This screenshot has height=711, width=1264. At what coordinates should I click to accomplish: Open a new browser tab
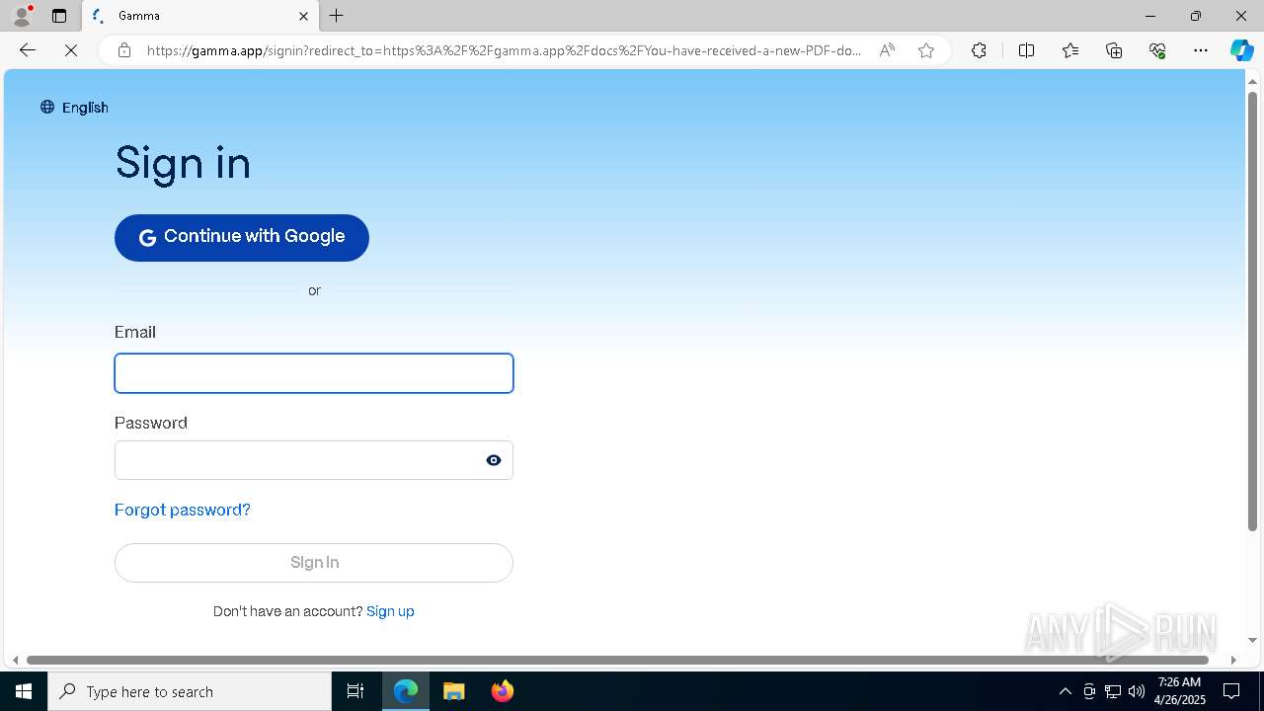click(337, 16)
